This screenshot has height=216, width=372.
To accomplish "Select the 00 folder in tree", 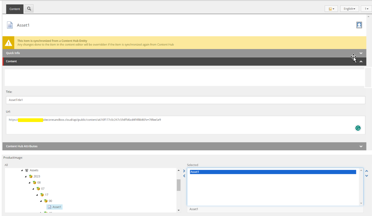I will 50,201.
